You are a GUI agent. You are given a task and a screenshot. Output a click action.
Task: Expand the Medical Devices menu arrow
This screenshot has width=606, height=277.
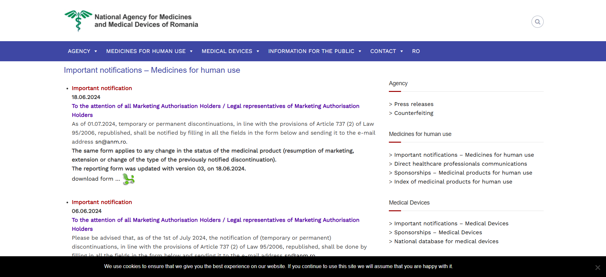coord(258,51)
